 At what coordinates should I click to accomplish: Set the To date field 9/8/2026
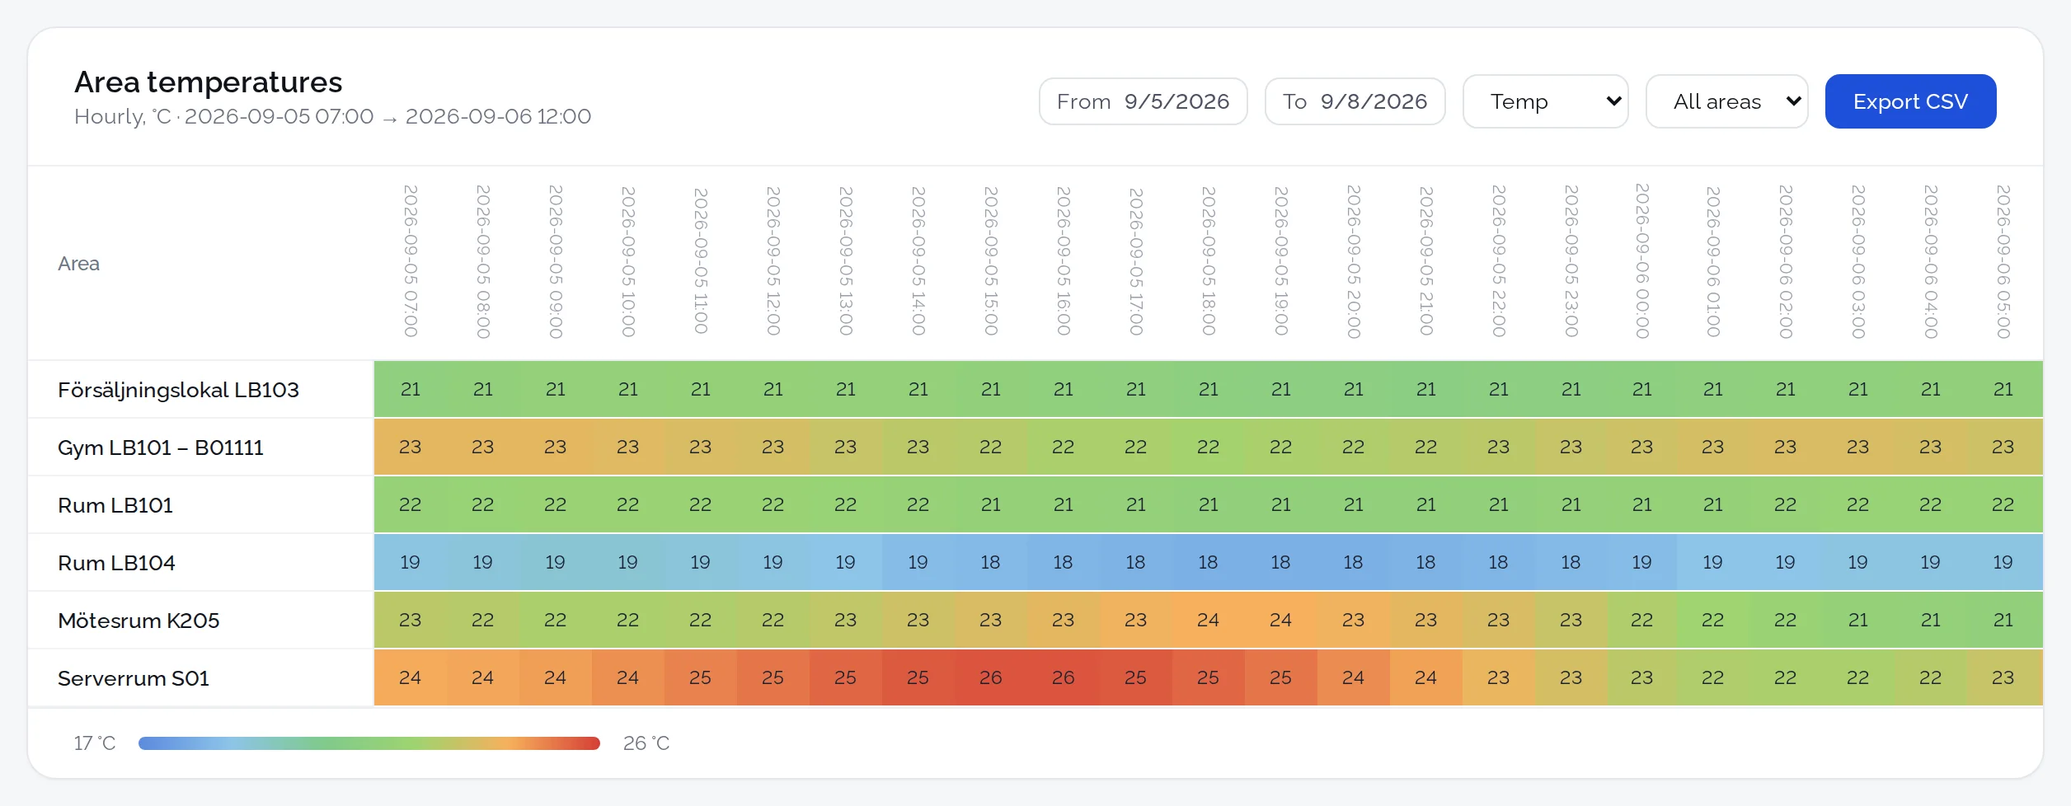click(x=1355, y=101)
